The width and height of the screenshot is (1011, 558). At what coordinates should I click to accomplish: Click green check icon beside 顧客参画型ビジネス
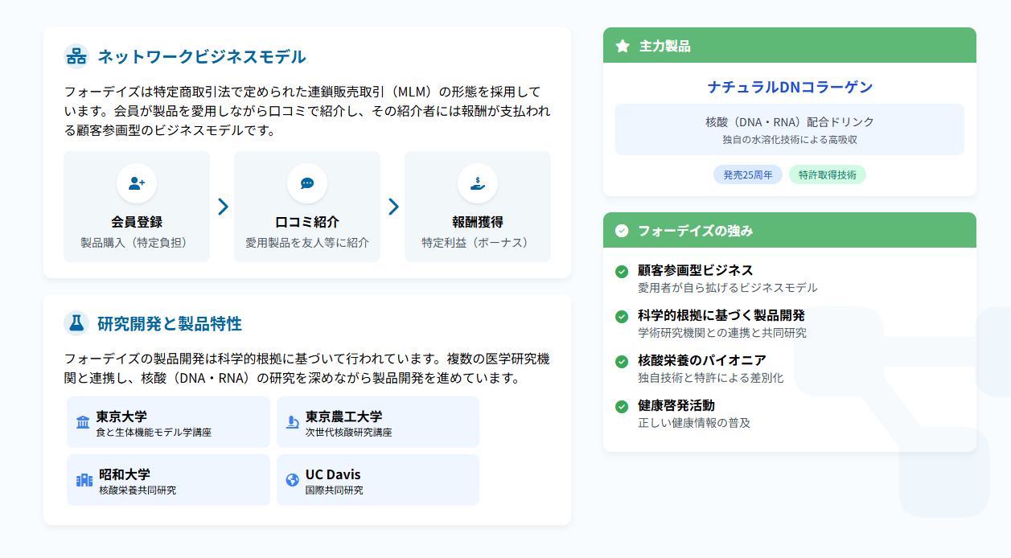(622, 272)
